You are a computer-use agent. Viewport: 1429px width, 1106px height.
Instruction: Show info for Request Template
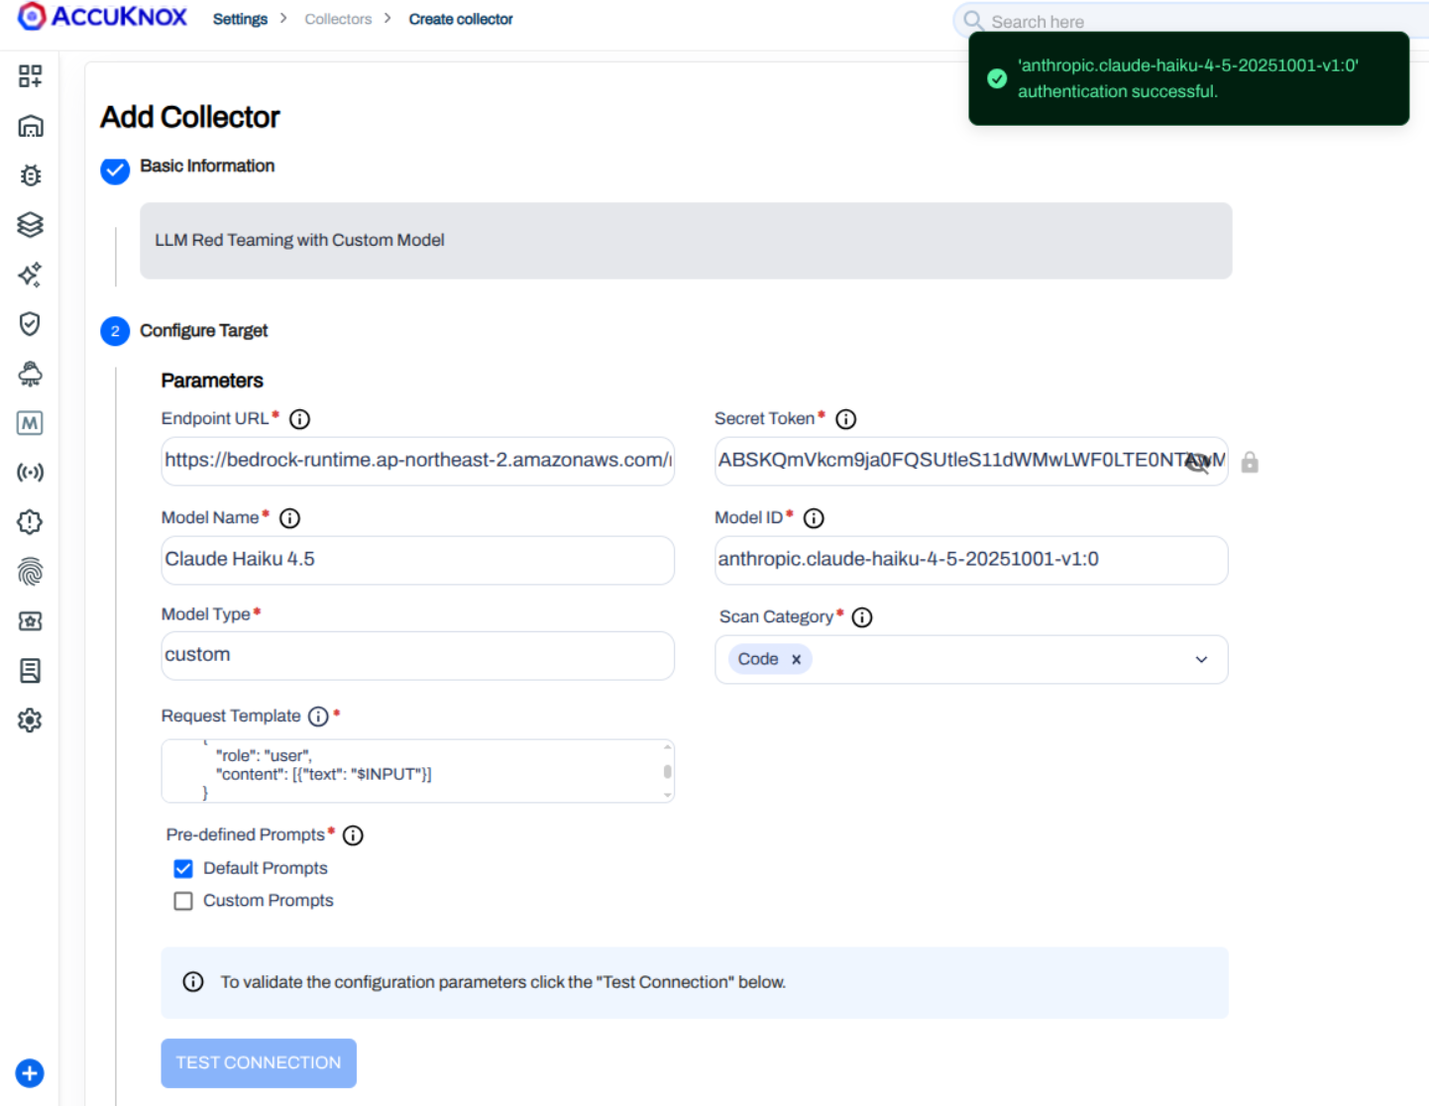pyautogui.click(x=318, y=717)
